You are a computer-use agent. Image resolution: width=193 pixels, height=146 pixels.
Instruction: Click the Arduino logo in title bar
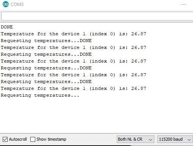[6, 4]
